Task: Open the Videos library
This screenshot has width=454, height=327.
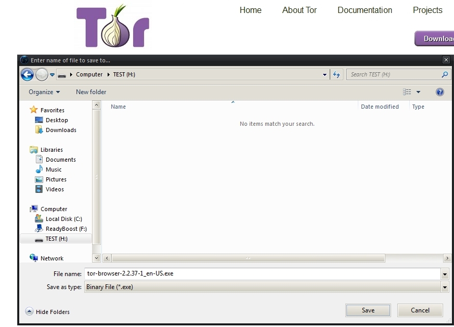Action: tap(55, 189)
